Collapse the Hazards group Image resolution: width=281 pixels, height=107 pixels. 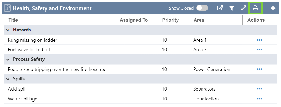pos(8,30)
